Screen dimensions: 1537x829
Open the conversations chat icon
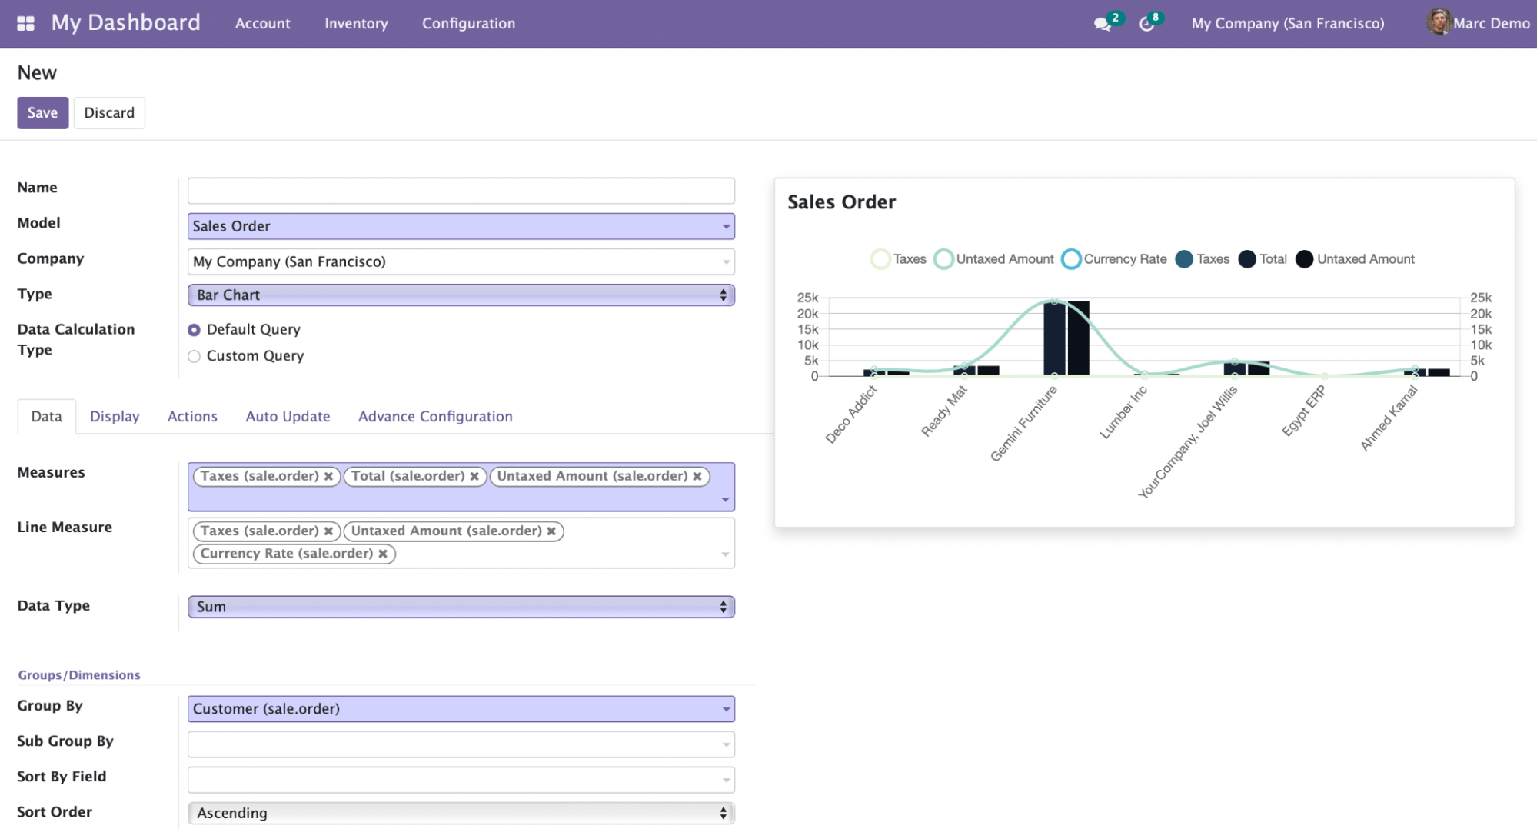pyautogui.click(x=1103, y=24)
